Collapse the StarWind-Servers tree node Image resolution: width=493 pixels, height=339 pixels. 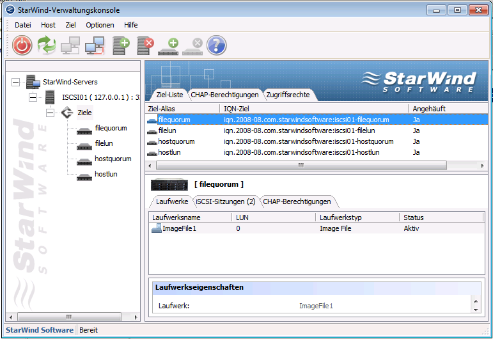tap(15, 83)
